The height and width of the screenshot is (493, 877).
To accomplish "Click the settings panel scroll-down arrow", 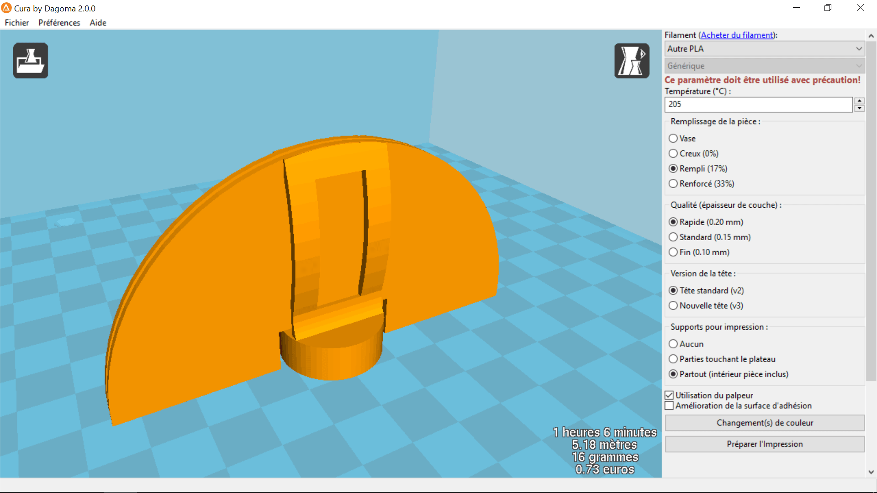I will [x=871, y=472].
